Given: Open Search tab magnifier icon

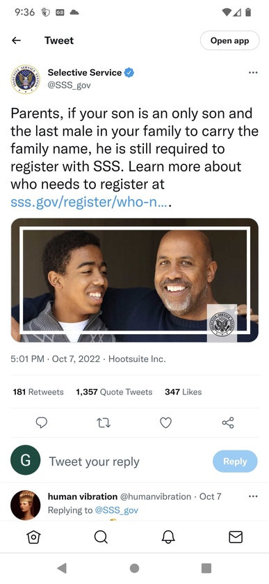Looking at the screenshot, I should 101,537.
